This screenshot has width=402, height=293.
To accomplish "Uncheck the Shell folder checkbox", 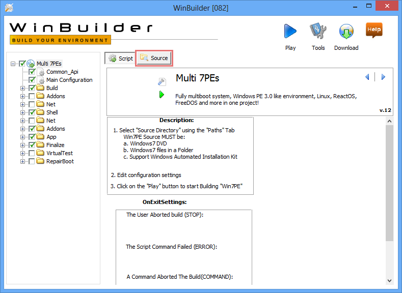I will (32, 112).
